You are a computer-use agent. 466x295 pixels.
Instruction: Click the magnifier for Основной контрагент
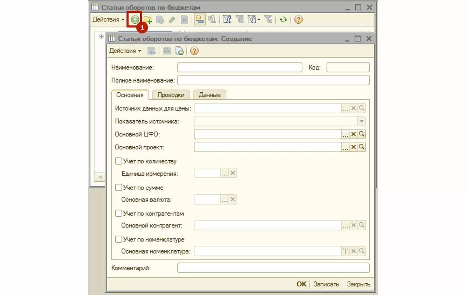tap(361, 225)
